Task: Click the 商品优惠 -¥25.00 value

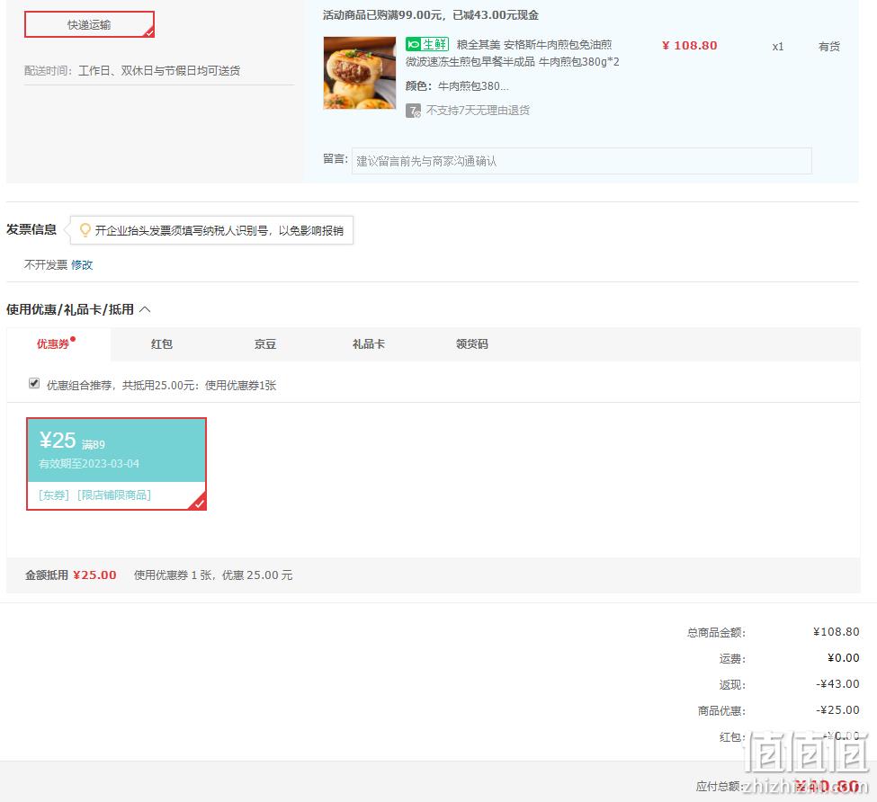Action: (x=837, y=710)
